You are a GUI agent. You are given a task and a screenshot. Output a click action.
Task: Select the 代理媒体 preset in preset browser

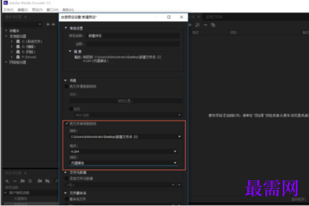coord(21,199)
